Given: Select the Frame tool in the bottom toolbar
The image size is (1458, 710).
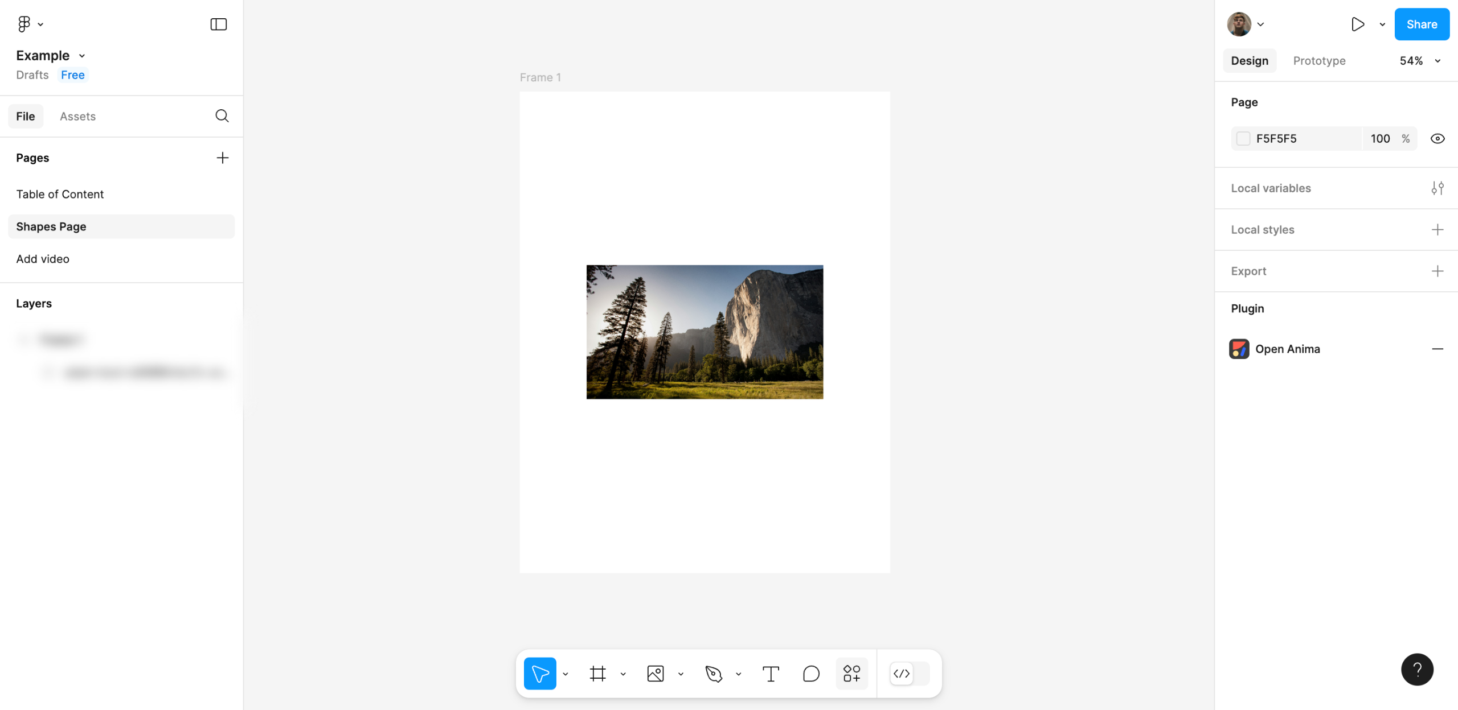Looking at the screenshot, I should pyautogui.click(x=597, y=674).
